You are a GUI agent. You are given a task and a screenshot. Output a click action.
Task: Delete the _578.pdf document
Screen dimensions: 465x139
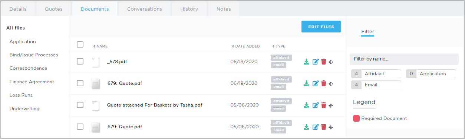pos(324,62)
